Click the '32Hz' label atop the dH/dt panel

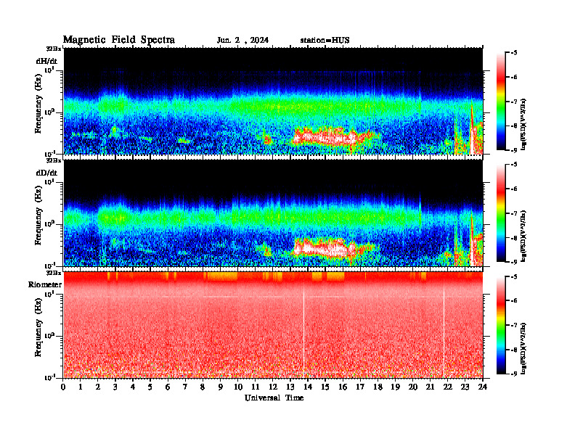(x=54, y=49)
